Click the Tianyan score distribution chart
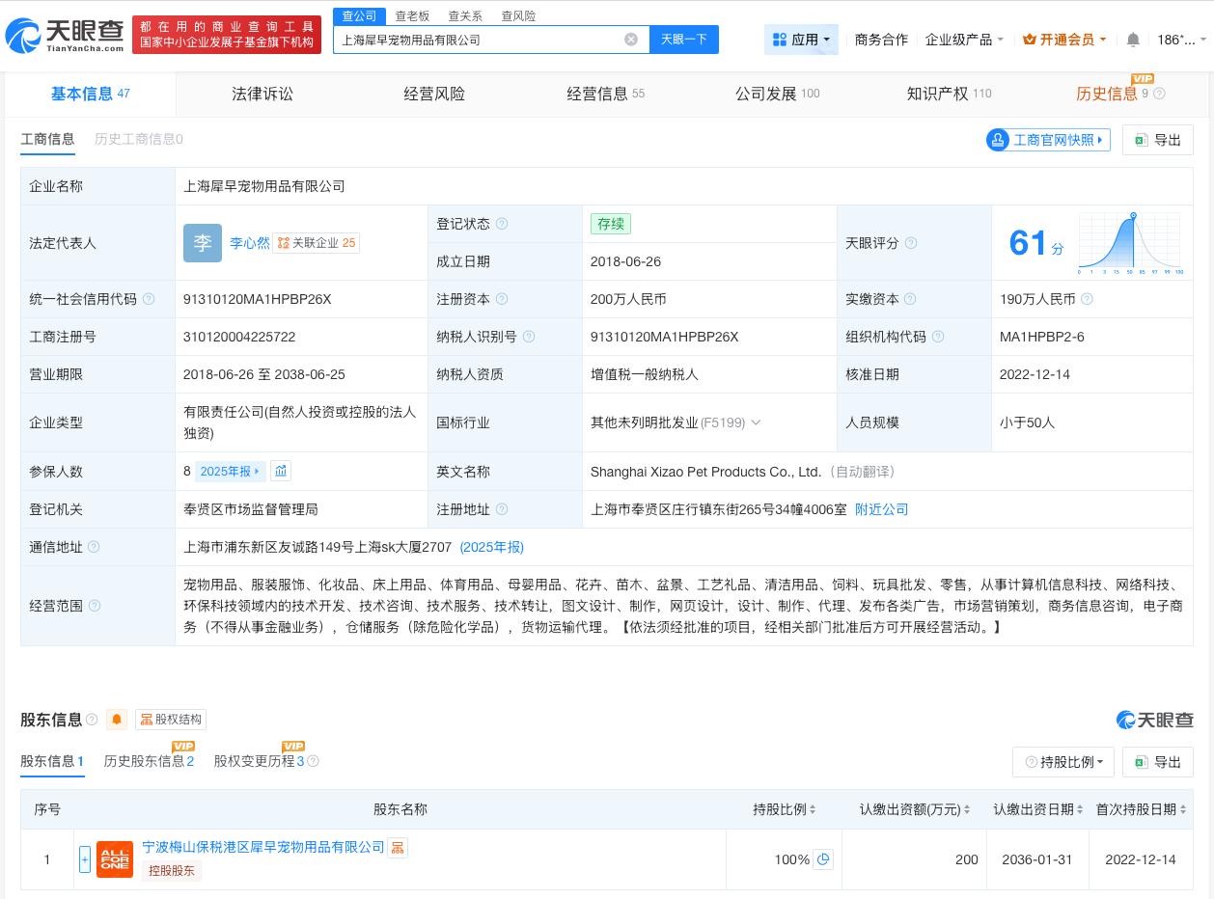The height and width of the screenshot is (899, 1214). (1130, 243)
